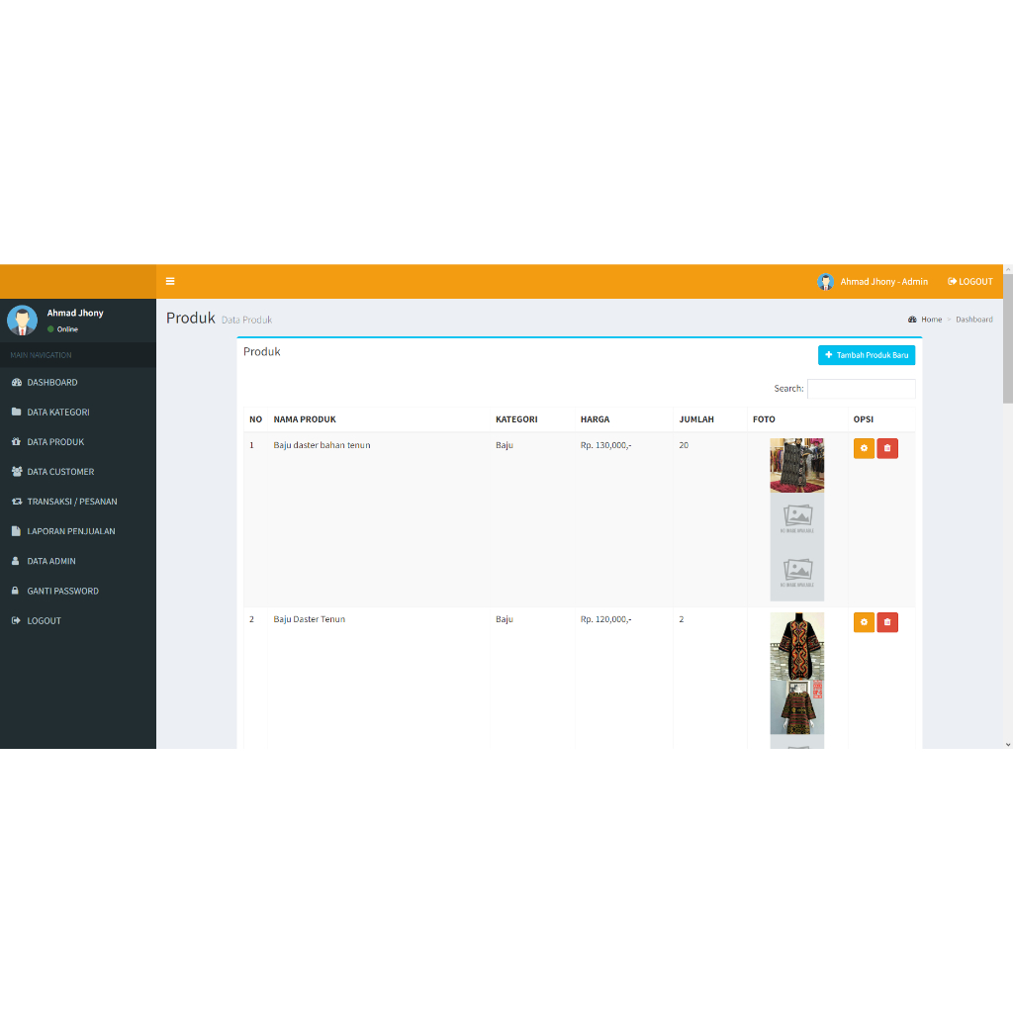Click the edit gear icon for Baju Daster Tenun
This screenshot has width=1013, height=1013.
[864, 622]
